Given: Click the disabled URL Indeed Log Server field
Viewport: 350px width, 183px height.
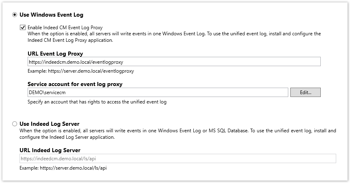Looking at the screenshot, I should [x=178, y=158].
